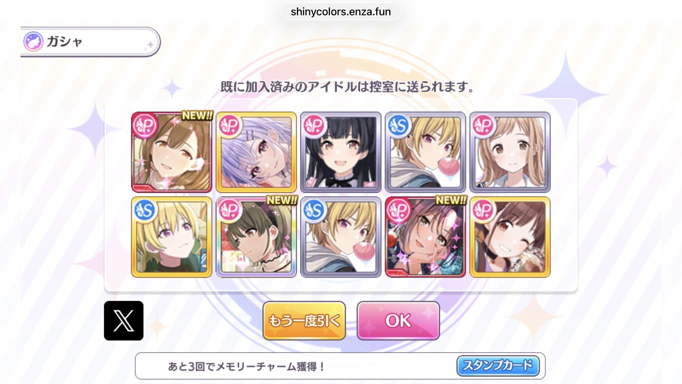Click the X share icon
Image resolution: width=682 pixels, height=384 pixels.
[124, 321]
